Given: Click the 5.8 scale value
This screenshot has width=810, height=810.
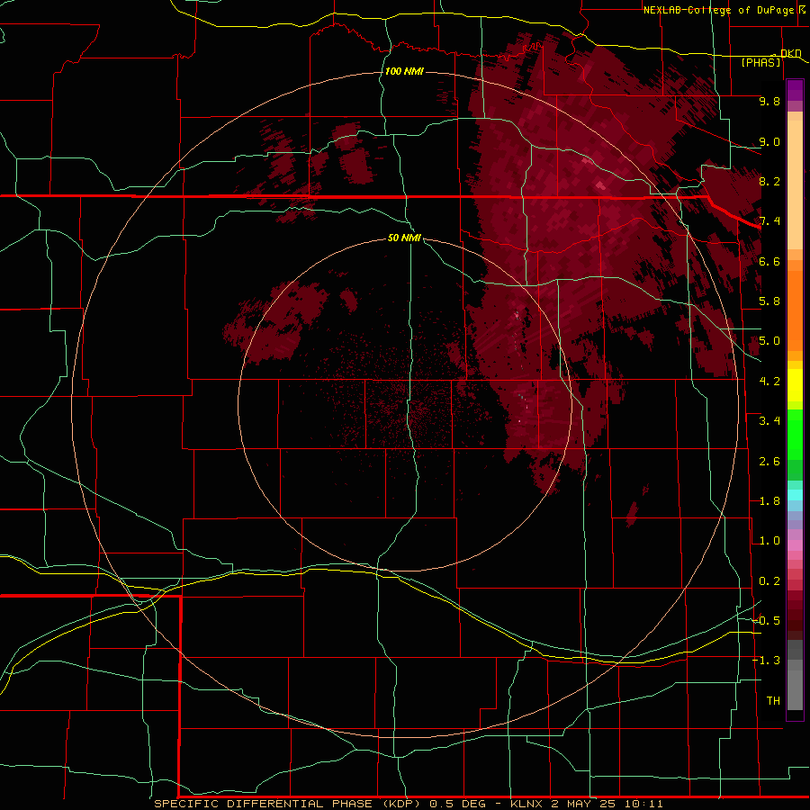Looking at the screenshot, I should coord(769,301).
